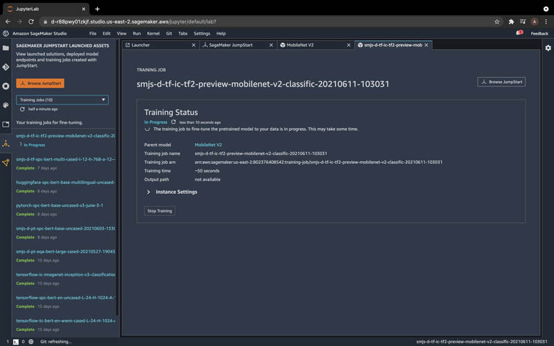Open the Settings menu

[202, 33]
